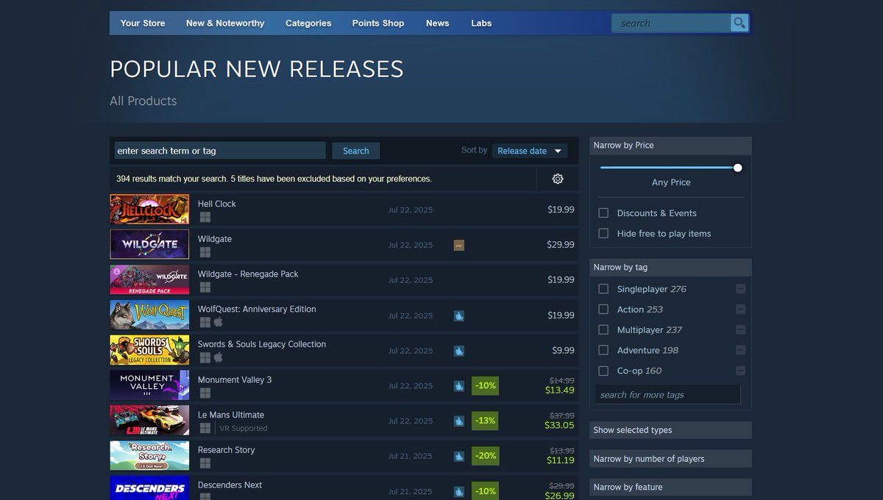The width and height of the screenshot is (883, 500).
Task: Focus the top store search box
Action: 671,23
